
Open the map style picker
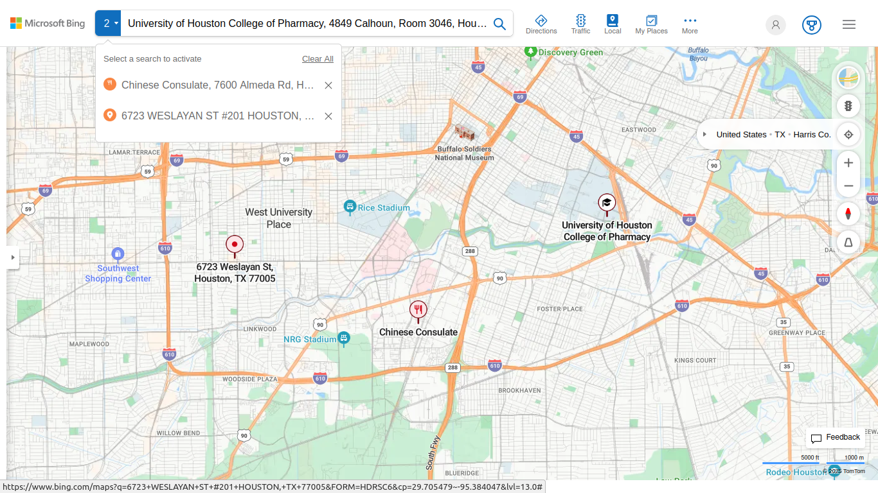tap(848, 78)
